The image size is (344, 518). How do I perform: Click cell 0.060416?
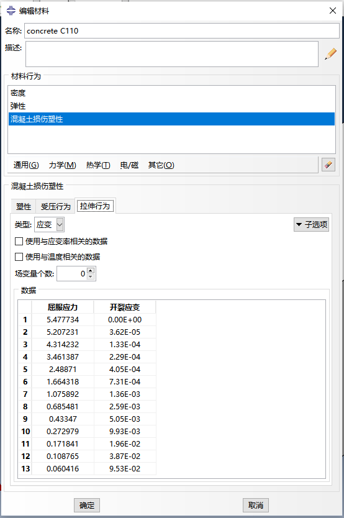63,469
